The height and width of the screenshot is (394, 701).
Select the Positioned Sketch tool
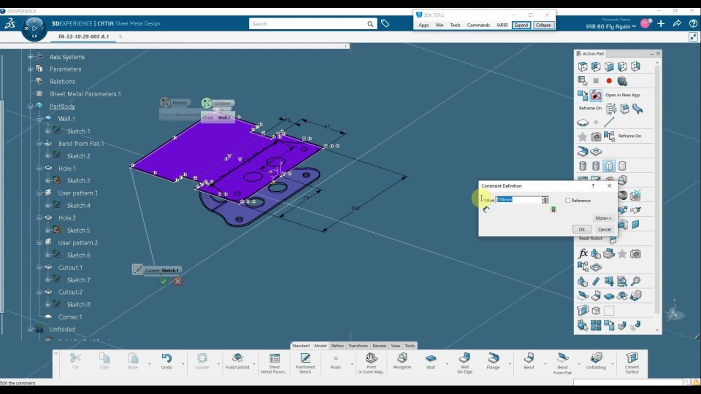pyautogui.click(x=305, y=363)
